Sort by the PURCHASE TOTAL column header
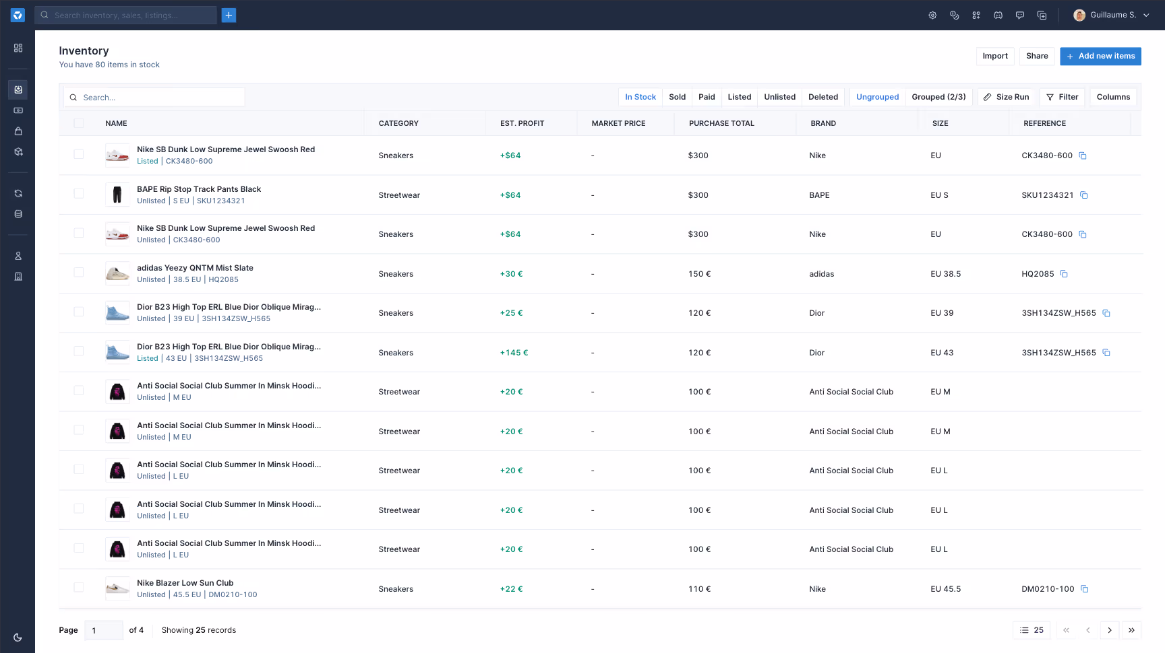This screenshot has height=653, width=1165. pyautogui.click(x=721, y=123)
